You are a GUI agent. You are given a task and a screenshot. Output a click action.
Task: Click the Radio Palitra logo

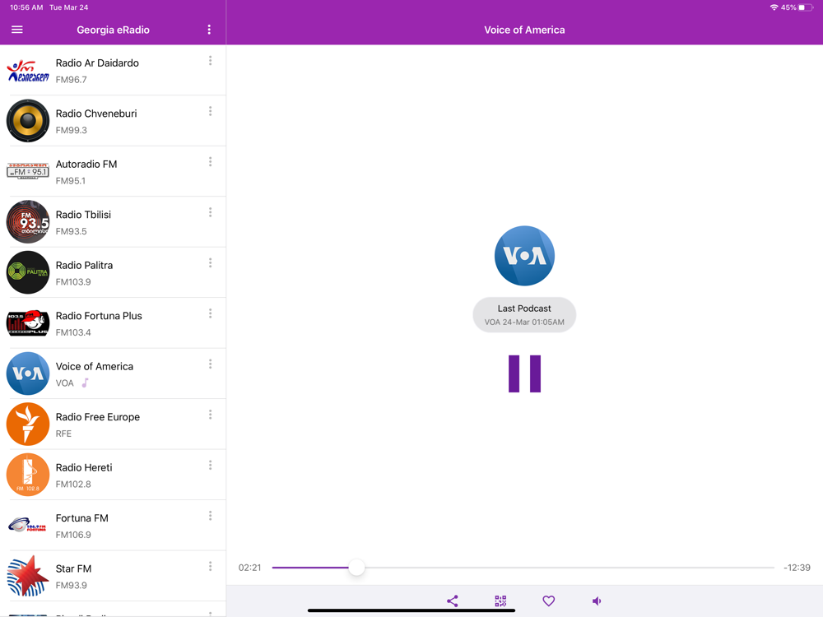coord(28,272)
